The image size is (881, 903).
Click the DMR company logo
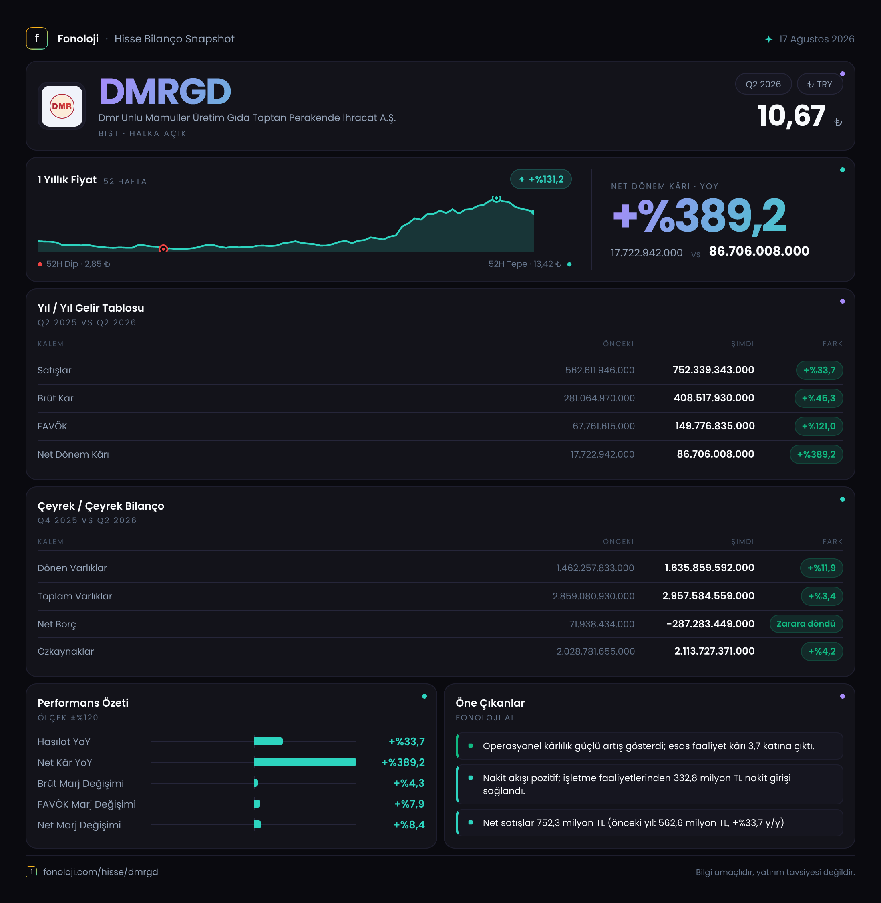coord(62,106)
